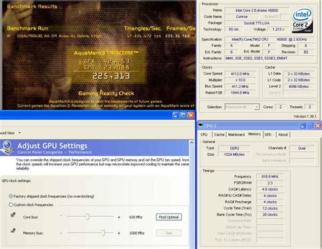The height and width of the screenshot is (249, 322).
Task: Click the memory Size 1024 MBytes value
Action: [x=234, y=154]
